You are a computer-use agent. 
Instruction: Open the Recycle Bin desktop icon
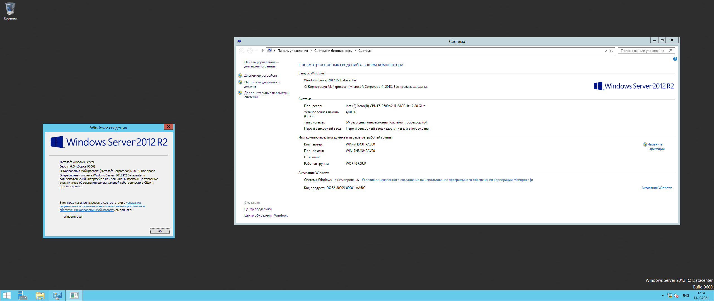point(10,11)
